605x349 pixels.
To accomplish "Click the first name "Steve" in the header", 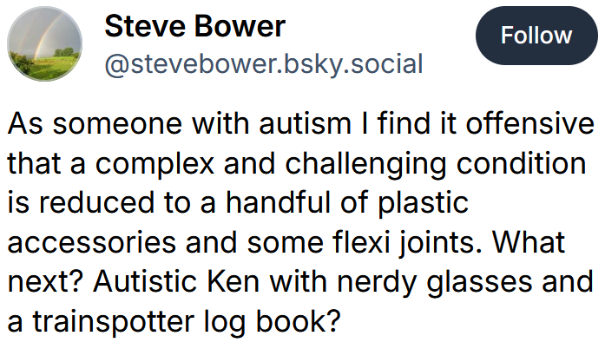I will coord(140,26).
